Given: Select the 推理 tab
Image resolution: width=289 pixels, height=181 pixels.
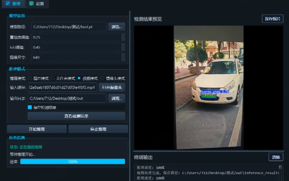Looking at the screenshot, I should click(x=13, y=4).
